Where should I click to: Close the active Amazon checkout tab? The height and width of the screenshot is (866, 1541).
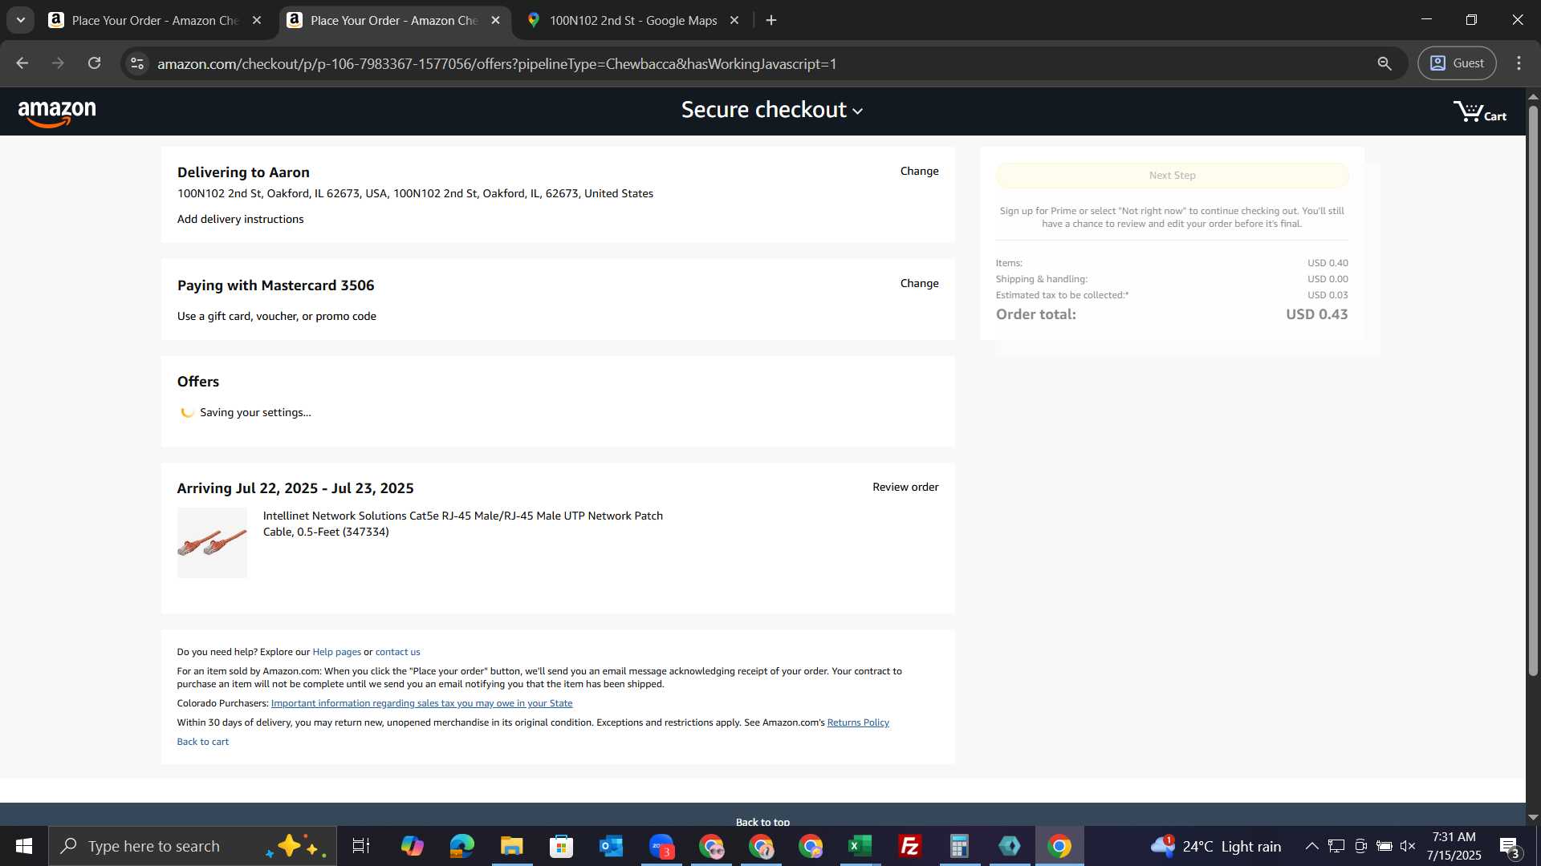495,21
